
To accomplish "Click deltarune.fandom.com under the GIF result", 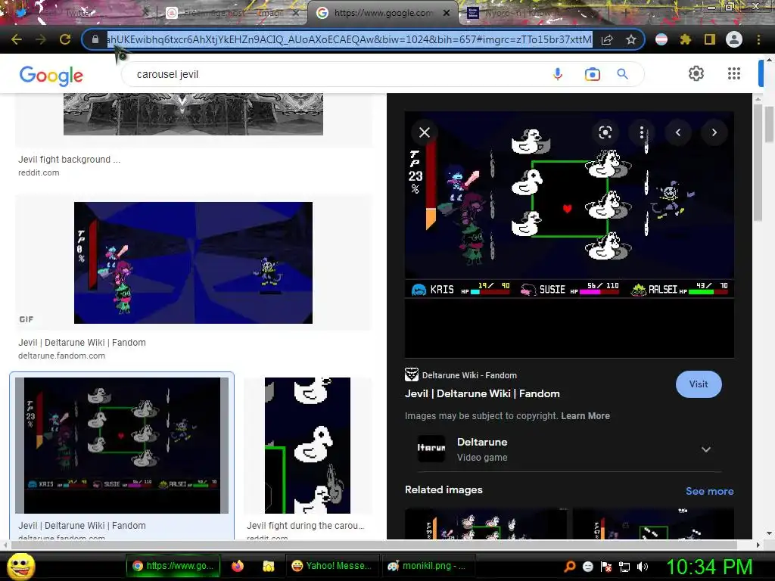I will point(61,356).
